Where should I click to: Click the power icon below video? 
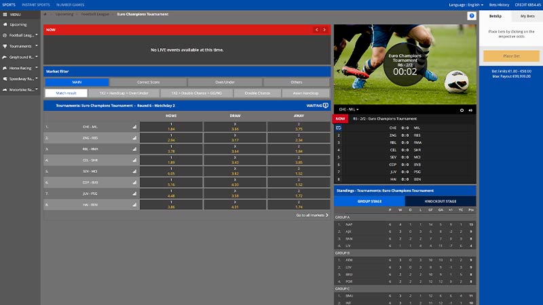462,110
